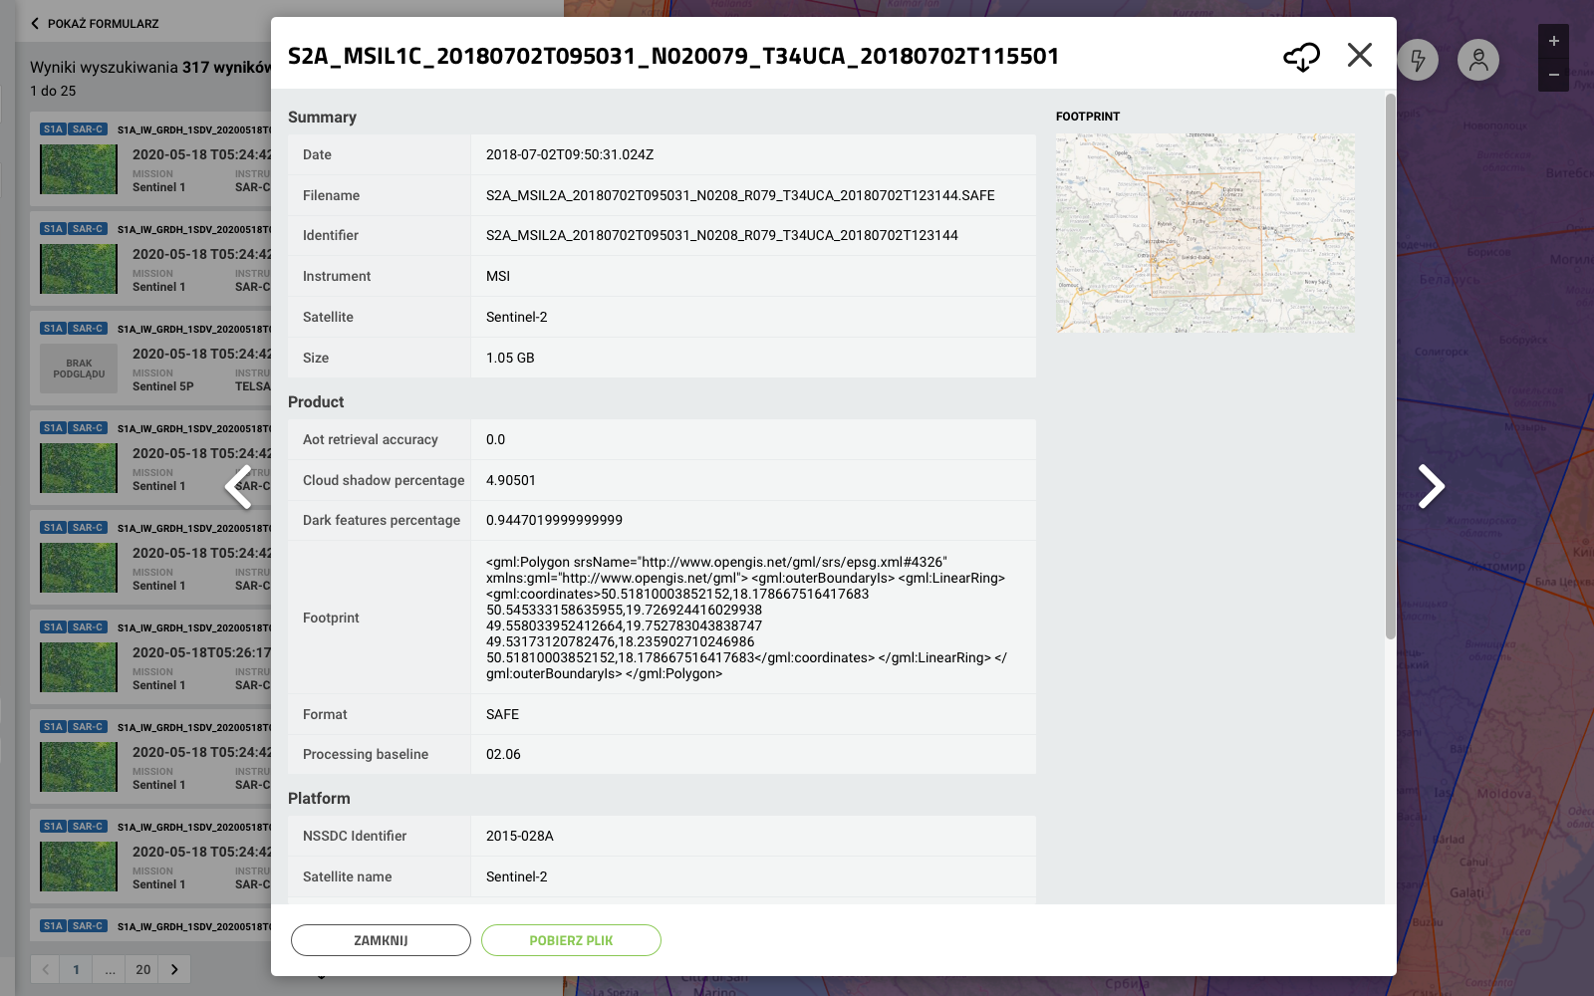Zoom out the map with minus button
Viewport: 1594px width, 996px height.
[1553, 76]
